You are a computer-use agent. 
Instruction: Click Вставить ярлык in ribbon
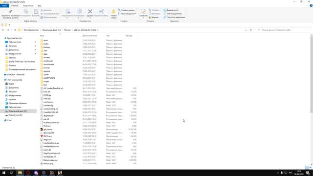[49, 18]
